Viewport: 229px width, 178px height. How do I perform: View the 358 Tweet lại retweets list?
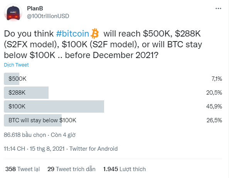pyautogui.click(x=23, y=169)
